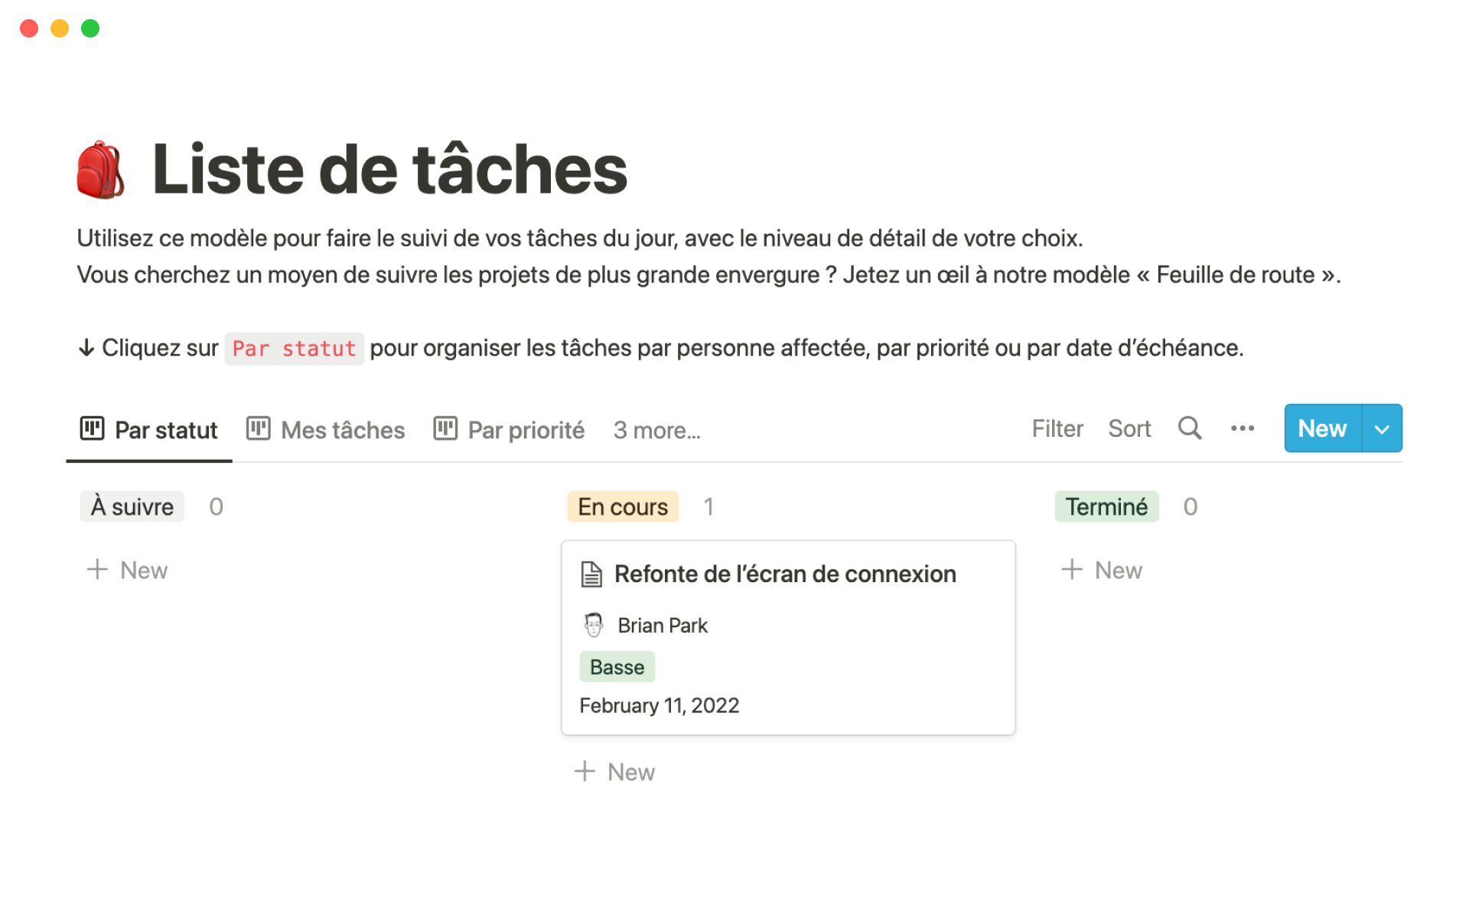
Task: Open the Refonte de l'écran de connexion card
Action: pos(785,574)
